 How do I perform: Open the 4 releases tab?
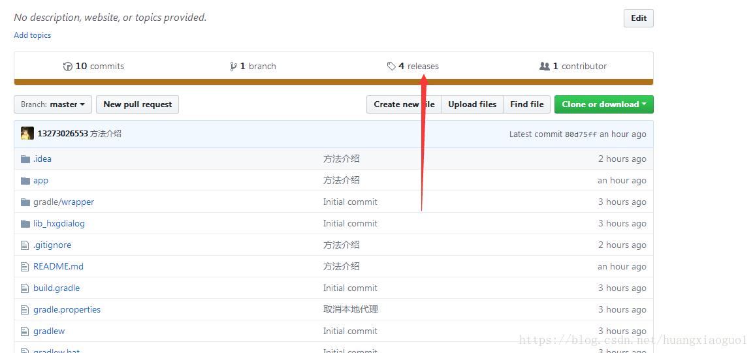tap(413, 67)
